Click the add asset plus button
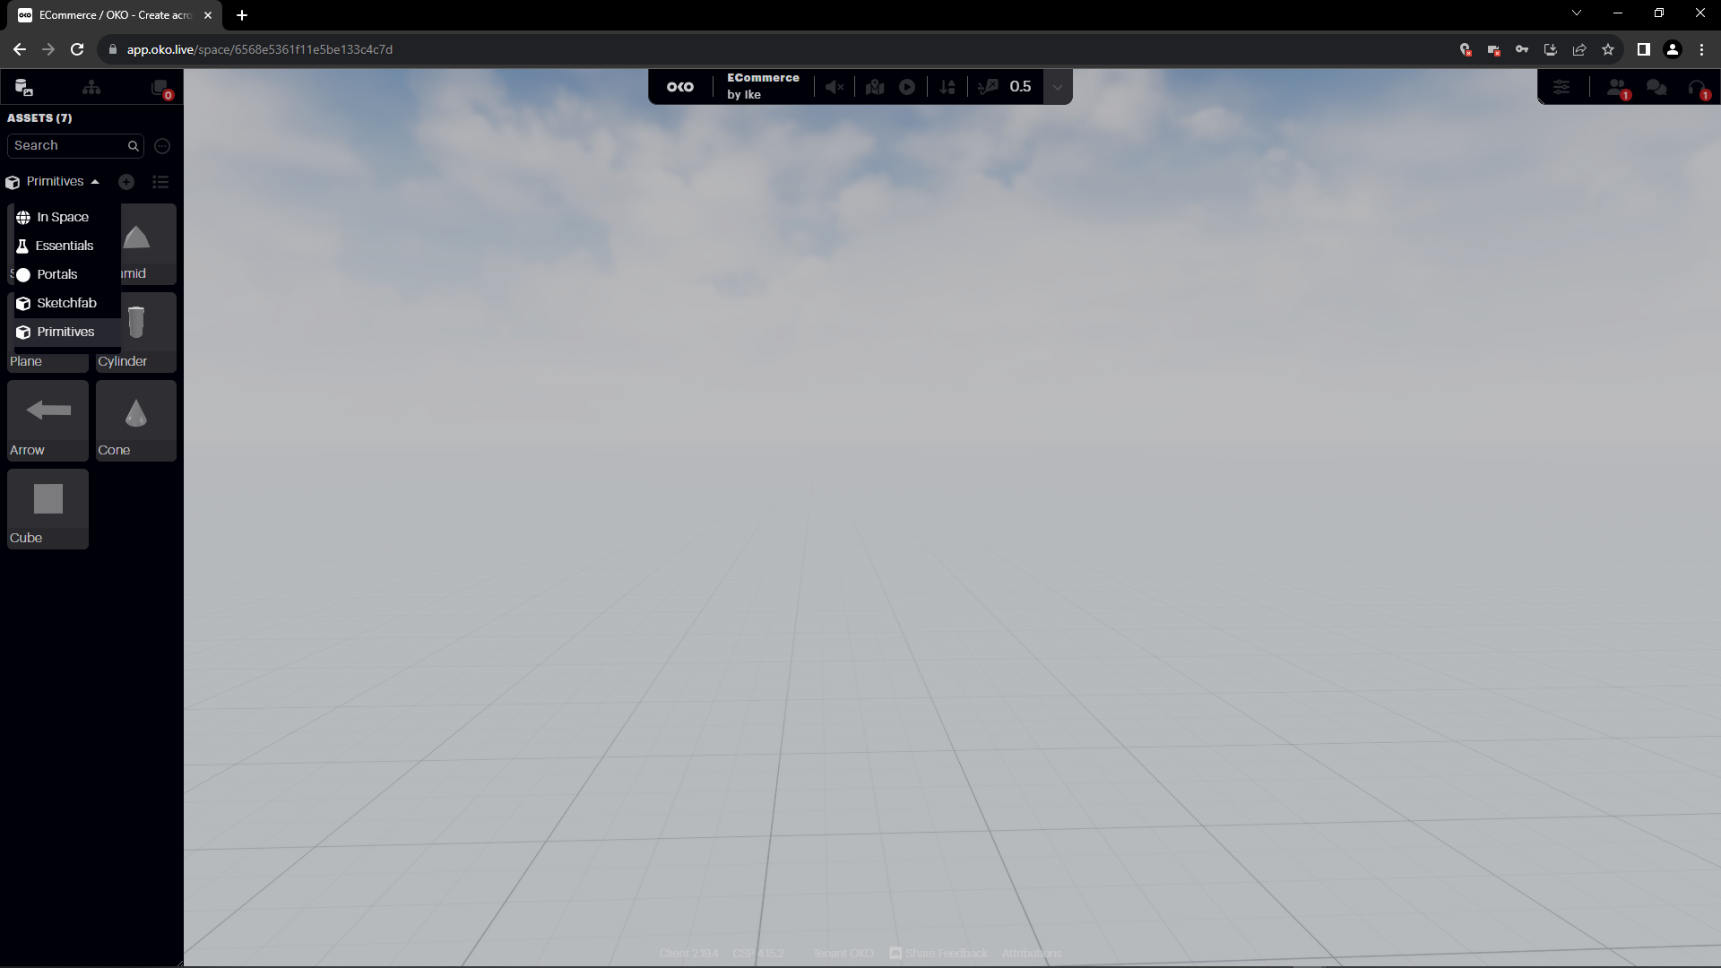The height and width of the screenshot is (968, 1721). click(x=126, y=182)
